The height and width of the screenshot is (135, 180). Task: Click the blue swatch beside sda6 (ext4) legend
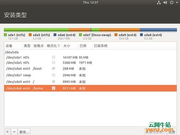click(x=55, y=35)
